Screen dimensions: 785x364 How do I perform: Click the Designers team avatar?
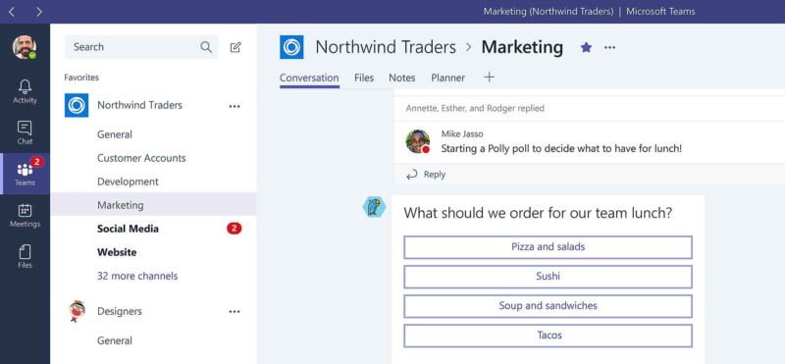click(77, 311)
